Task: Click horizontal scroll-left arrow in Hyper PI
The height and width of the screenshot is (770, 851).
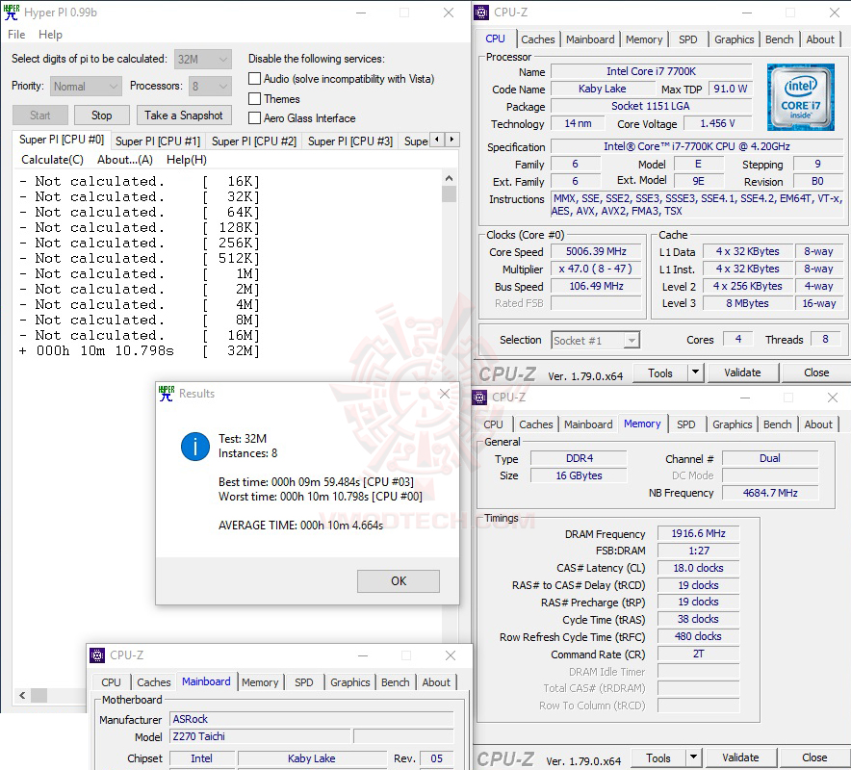Action: (22, 695)
